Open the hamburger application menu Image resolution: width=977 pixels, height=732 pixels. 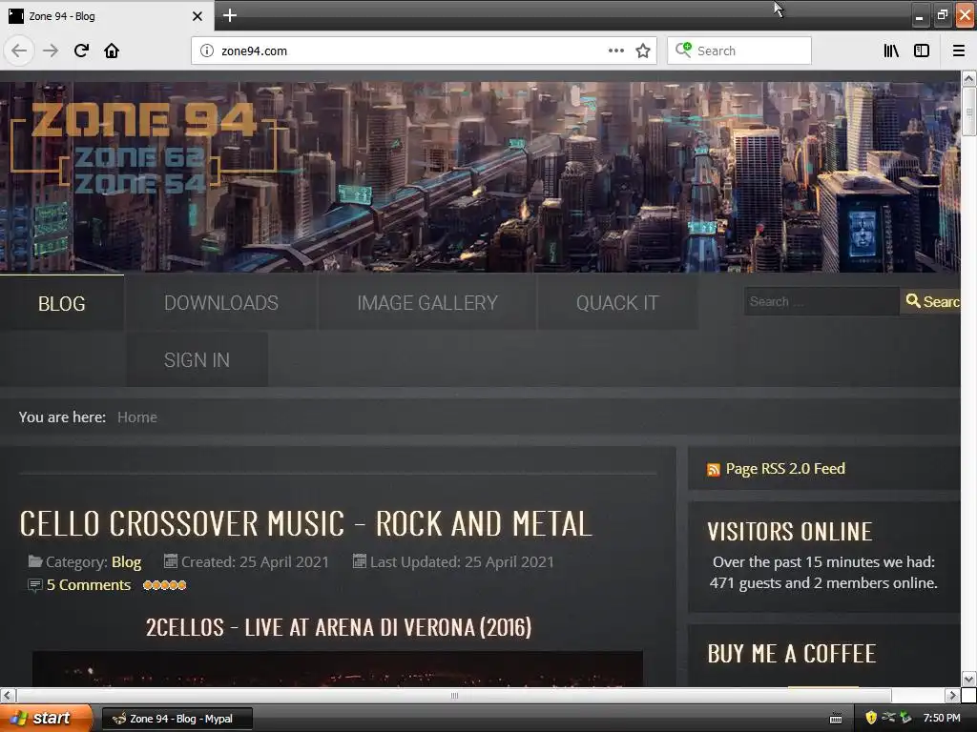click(959, 51)
